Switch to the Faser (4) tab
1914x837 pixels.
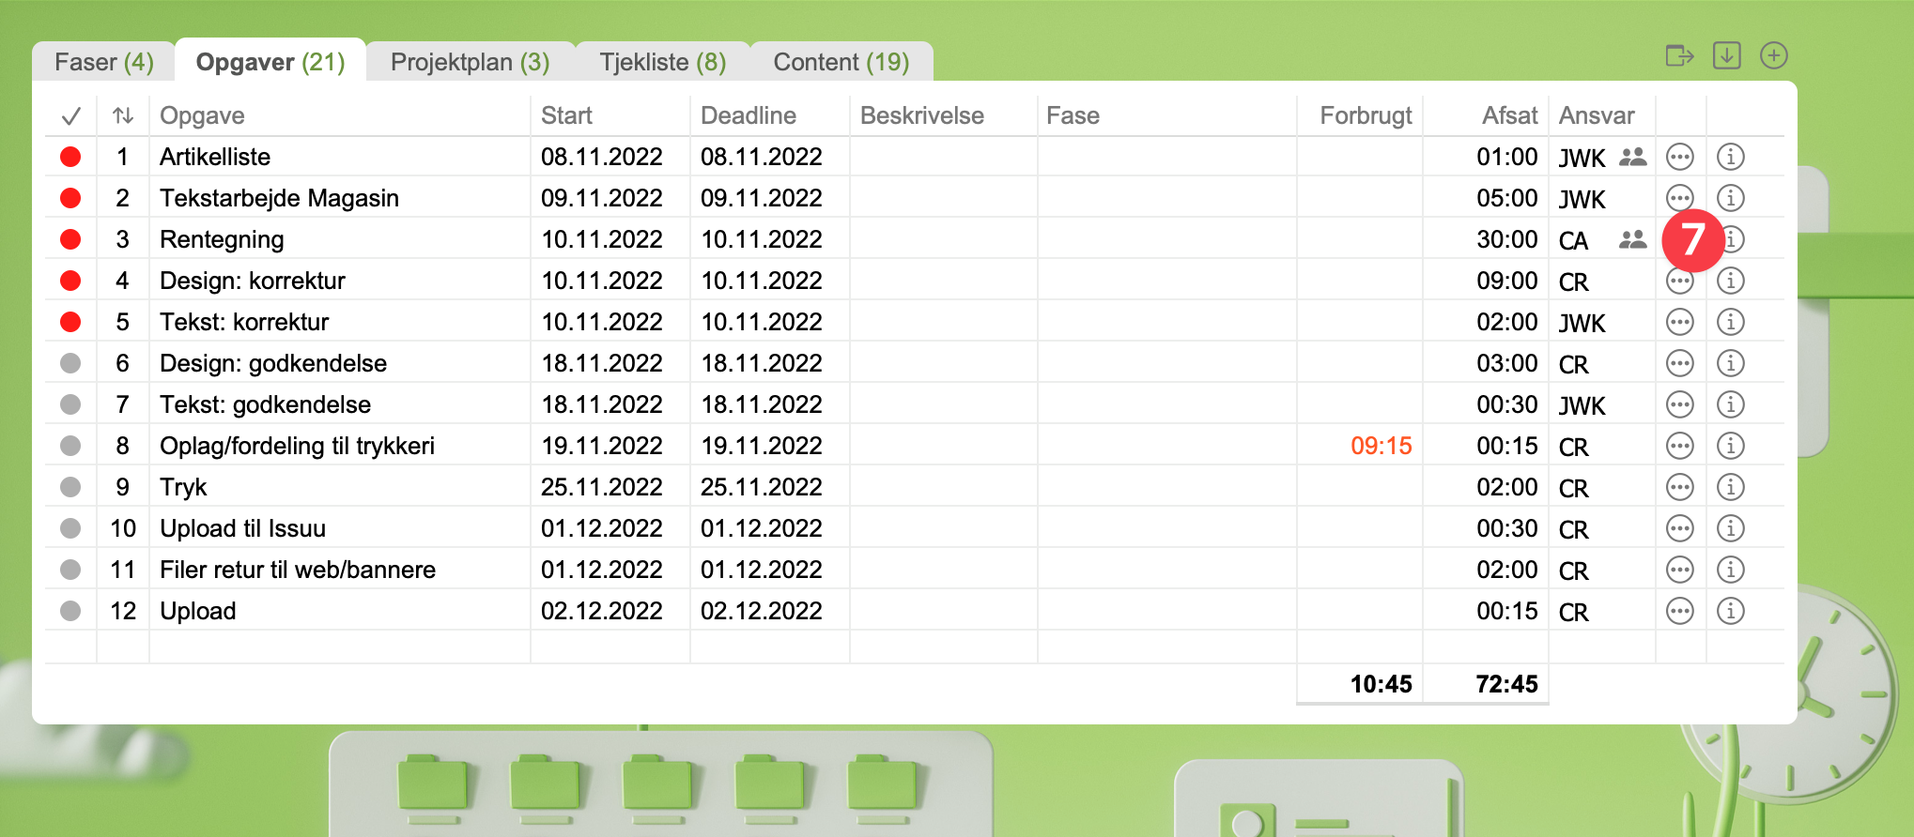click(x=103, y=62)
